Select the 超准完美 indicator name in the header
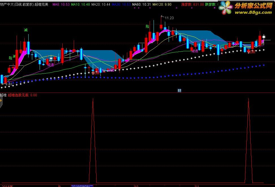 click(x=41, y=4)
